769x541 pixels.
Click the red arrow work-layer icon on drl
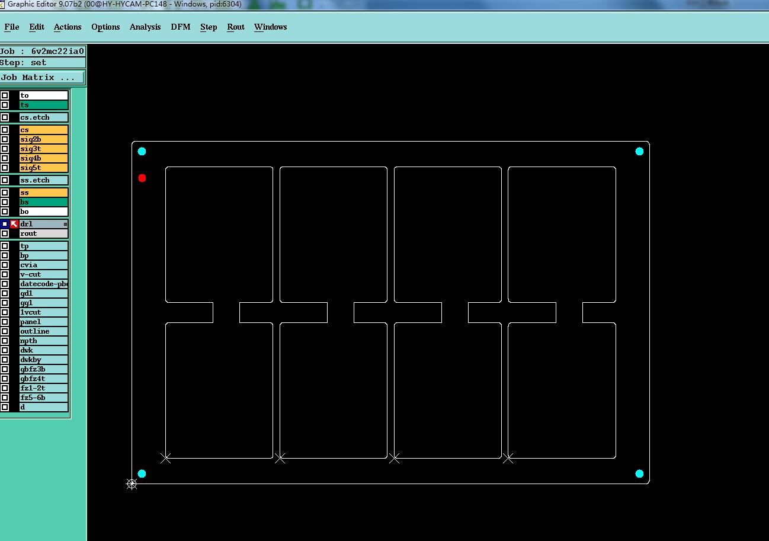coord(14,224)
